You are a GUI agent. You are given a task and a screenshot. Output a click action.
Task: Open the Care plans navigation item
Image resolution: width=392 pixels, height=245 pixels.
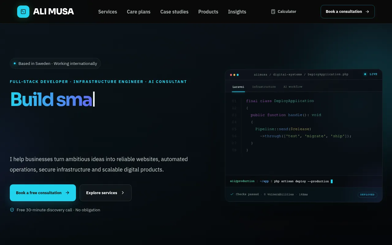coord(139,12)
